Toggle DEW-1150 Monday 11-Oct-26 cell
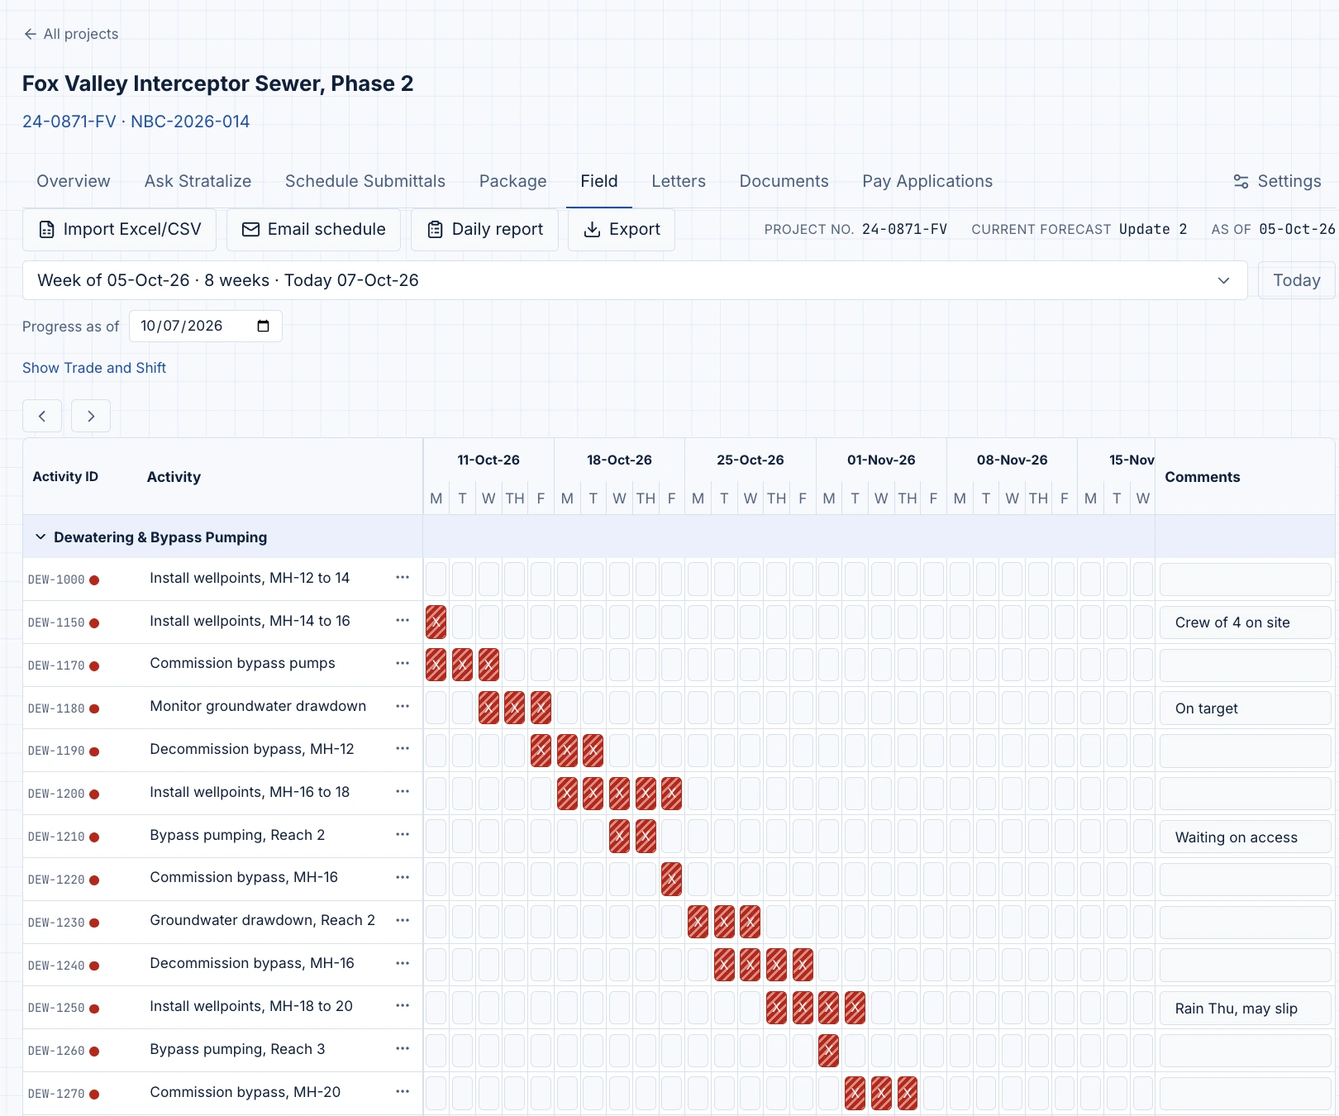Screen dimensions: 1339x1116 [436, 622]
